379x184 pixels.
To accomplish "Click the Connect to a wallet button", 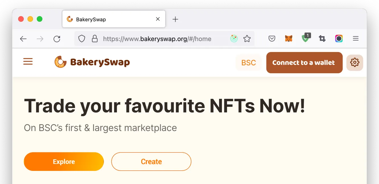I will point(304,63).
